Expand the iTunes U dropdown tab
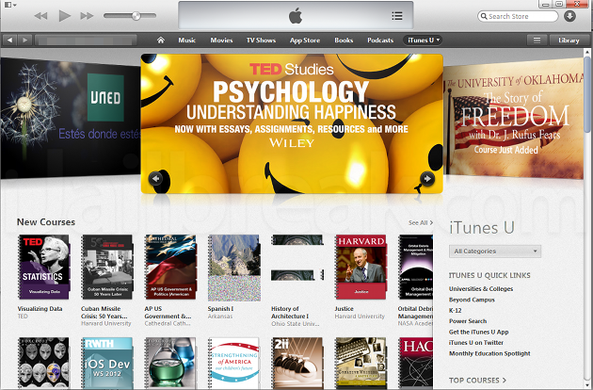 click(x=423, y=40)
